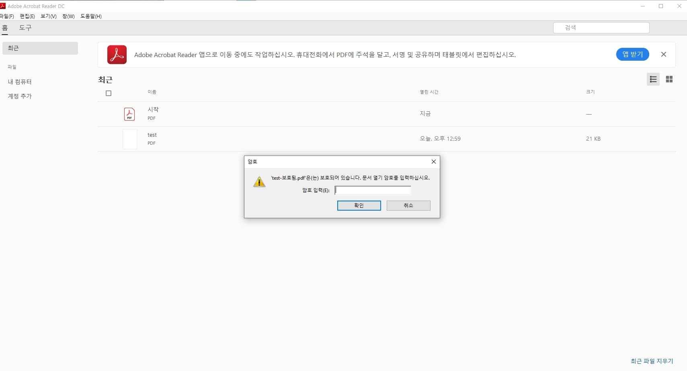The height and width of the screenshot is (371, 687).
Task: Switch to the 도구 tab
Action: click(25, 28)
